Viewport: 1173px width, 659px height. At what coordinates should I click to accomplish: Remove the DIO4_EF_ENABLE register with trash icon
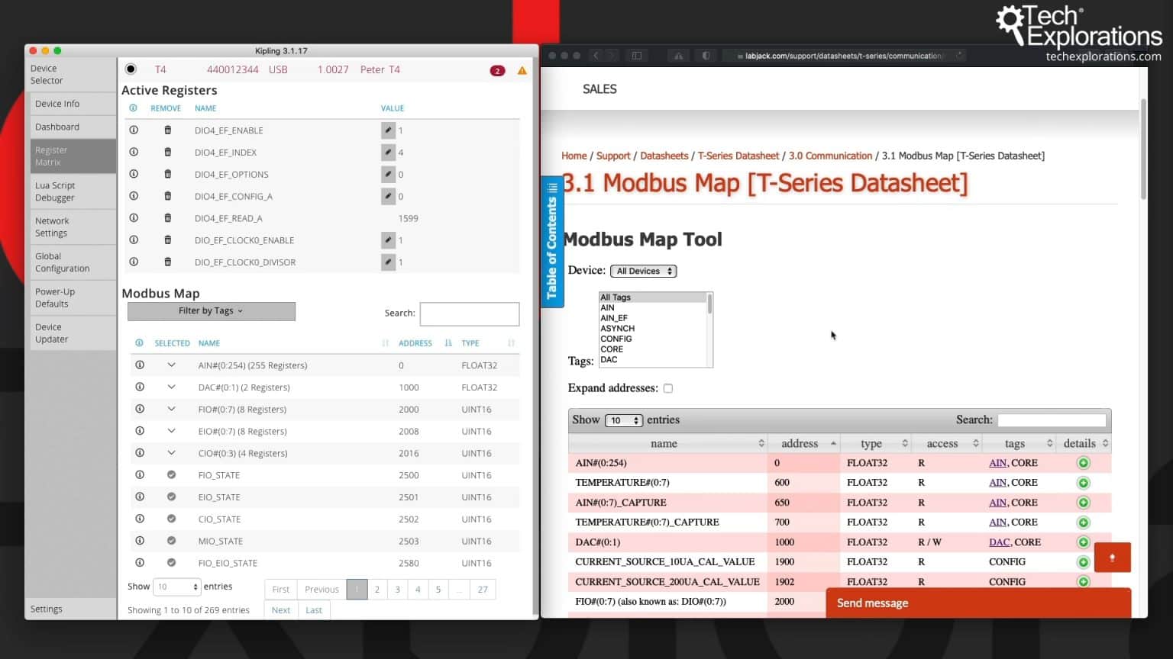168,130
